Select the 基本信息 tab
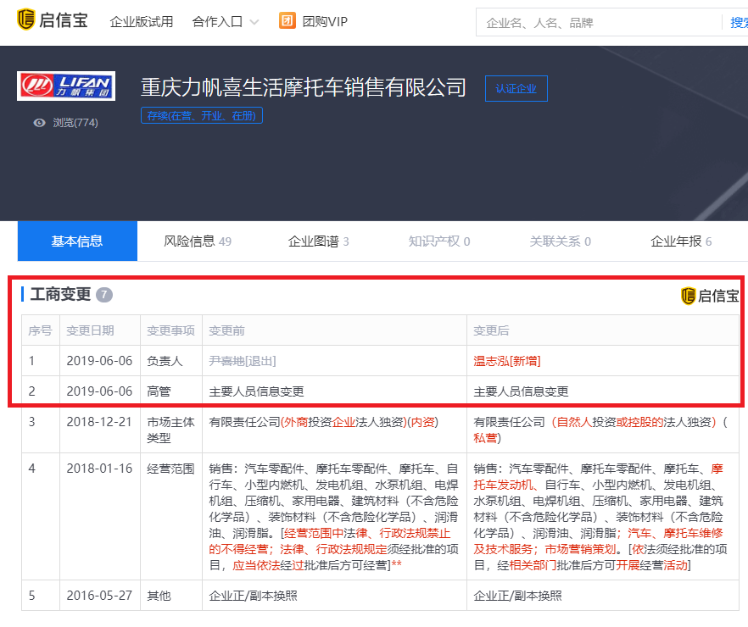 point(77,241)
